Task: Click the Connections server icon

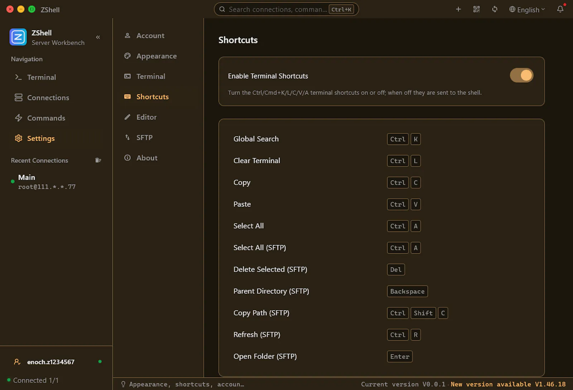Action: (19, 97)
